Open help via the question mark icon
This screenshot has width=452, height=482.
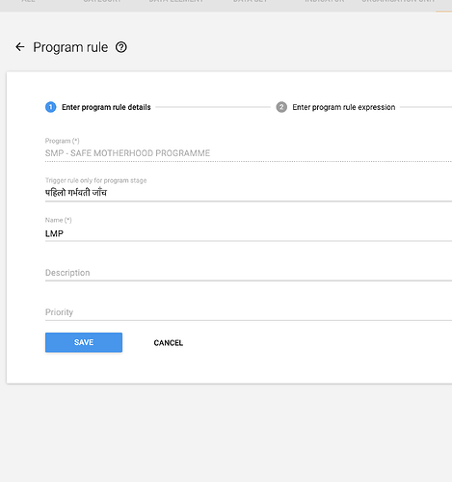(121, 47)
